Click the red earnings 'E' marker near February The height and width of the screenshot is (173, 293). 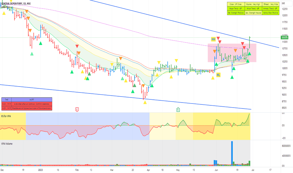pos(77,109)
